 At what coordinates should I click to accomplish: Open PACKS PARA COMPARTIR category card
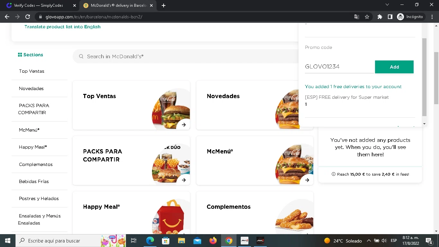[131, 160]
